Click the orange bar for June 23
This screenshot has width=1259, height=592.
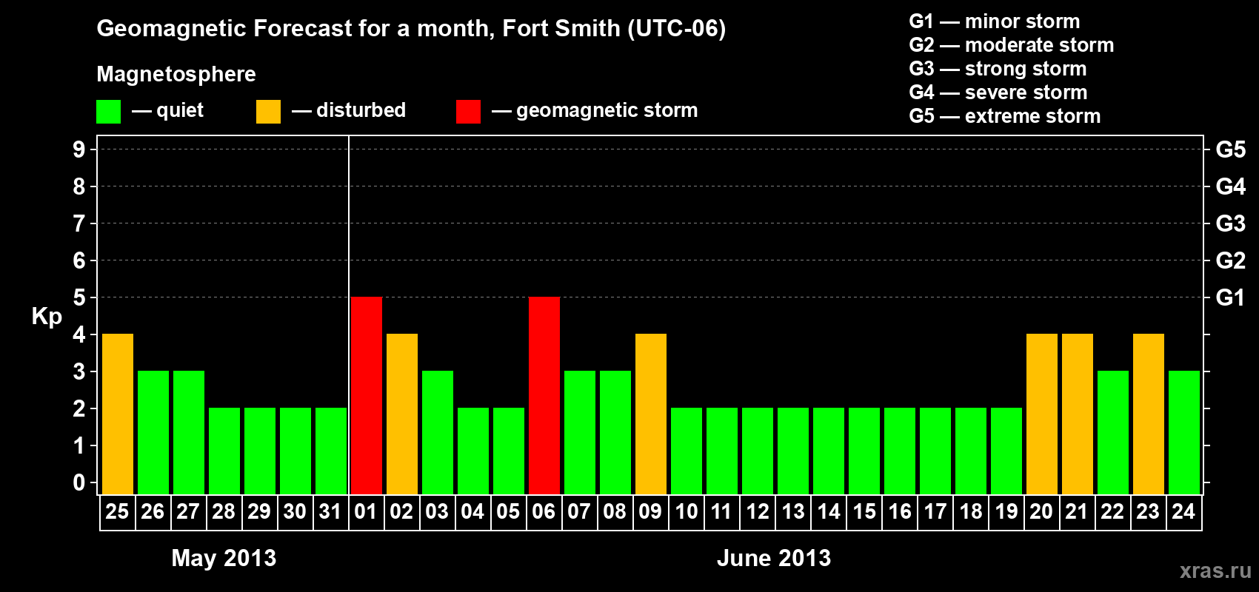(x=1149, y=414)
